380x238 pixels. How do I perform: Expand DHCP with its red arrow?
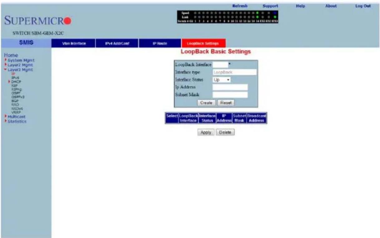coord(10,81)
